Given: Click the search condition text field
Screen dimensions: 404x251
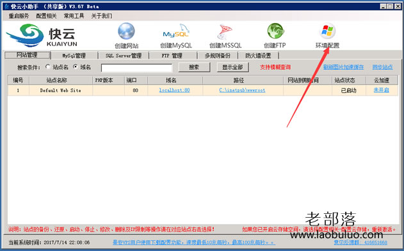Looking at the screenshot, I should click(136, 68).
